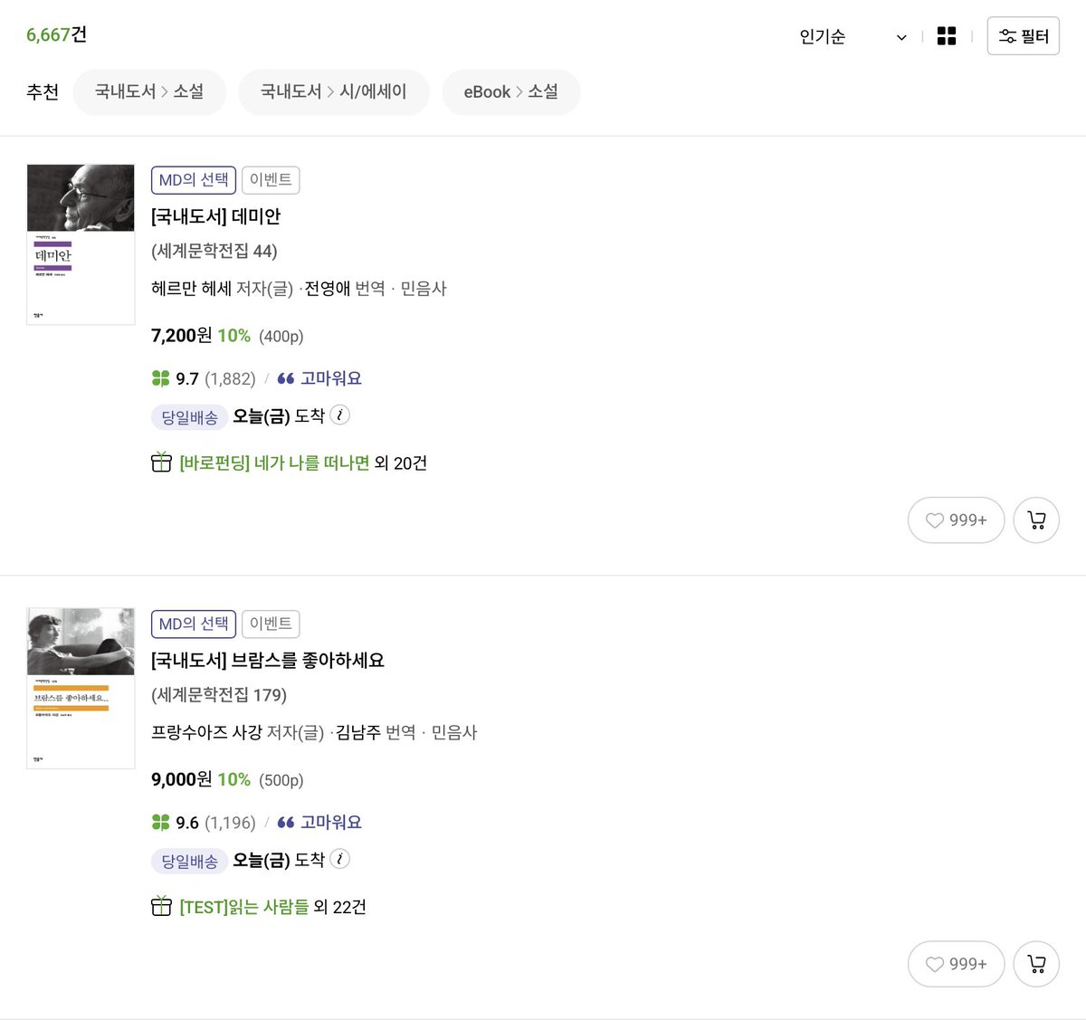Click the clover rating icon for 데미안
Screen dimensions: 1086x1020
(161, 378)
